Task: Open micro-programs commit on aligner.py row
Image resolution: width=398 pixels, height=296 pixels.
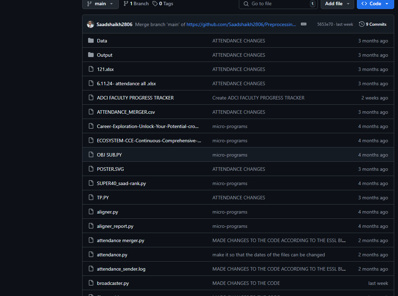Action: pos(230,212)
